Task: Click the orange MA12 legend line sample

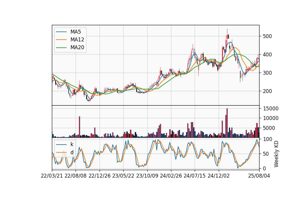Action: 61,40
